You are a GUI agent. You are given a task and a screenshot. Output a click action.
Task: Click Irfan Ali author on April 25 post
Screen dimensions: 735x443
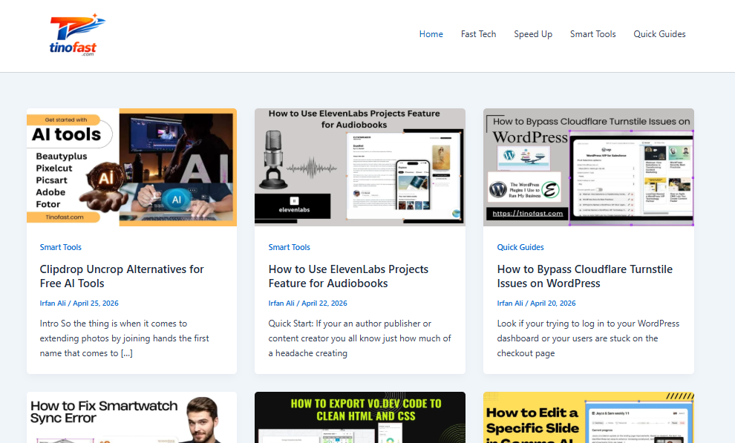[x=53, y=303]
